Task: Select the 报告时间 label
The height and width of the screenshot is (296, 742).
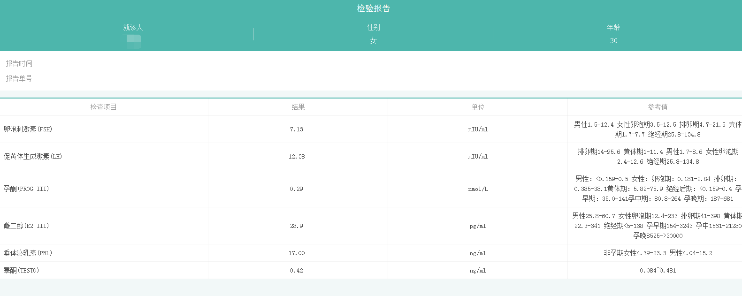Action: point(19,63)
